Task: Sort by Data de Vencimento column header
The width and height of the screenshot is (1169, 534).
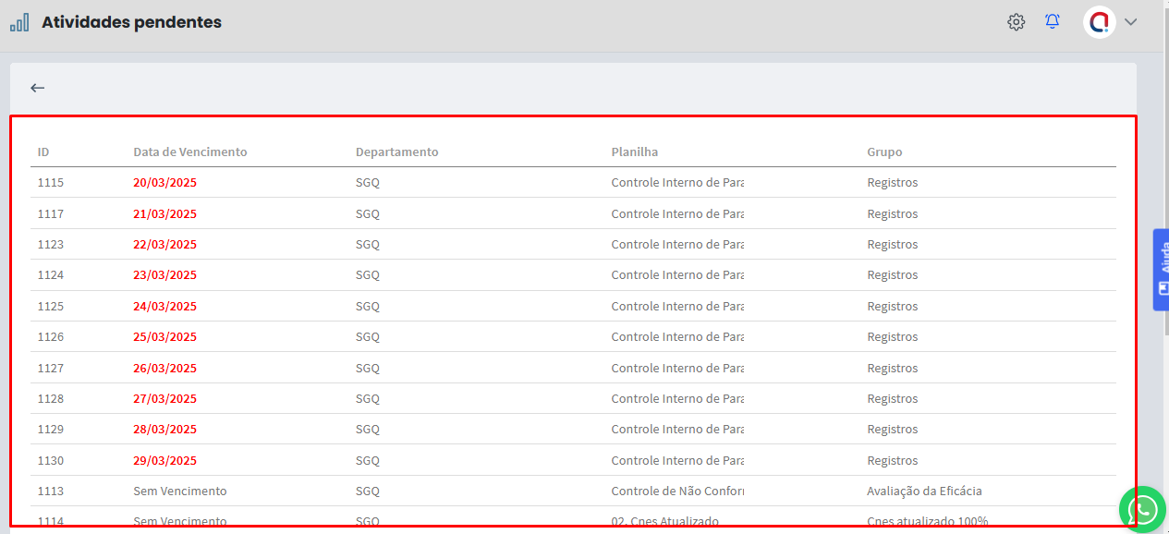Action: click(189, 152)
